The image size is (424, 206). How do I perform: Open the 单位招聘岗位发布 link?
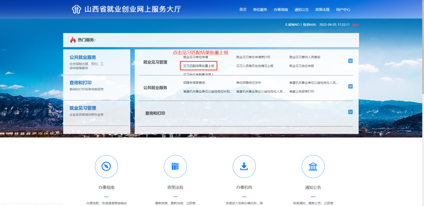pyautogui.click(x=249, y=82)
